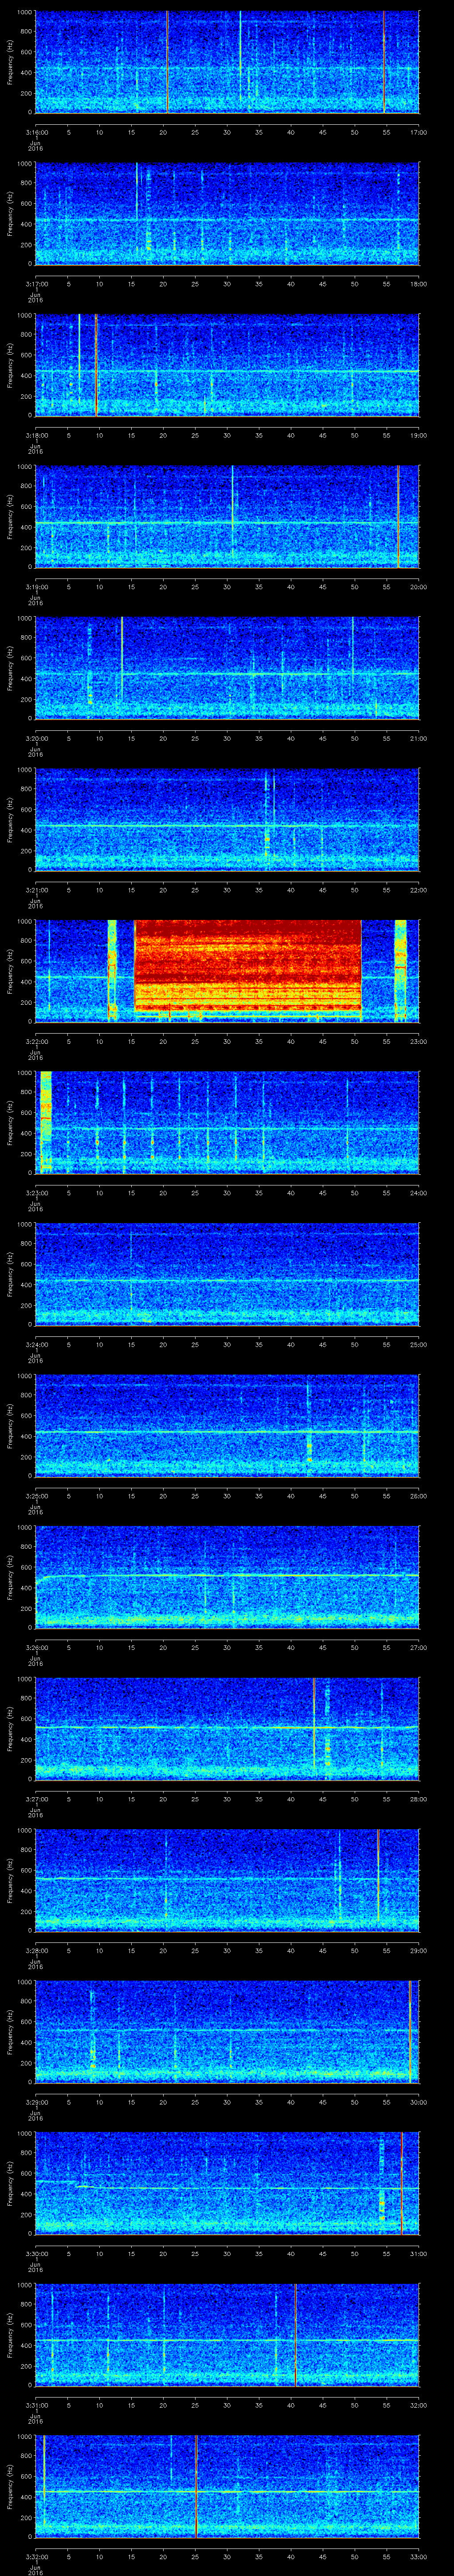Click the 3:31:00 start time label
The image size is (454, 2576).
tap(36, 2404)
